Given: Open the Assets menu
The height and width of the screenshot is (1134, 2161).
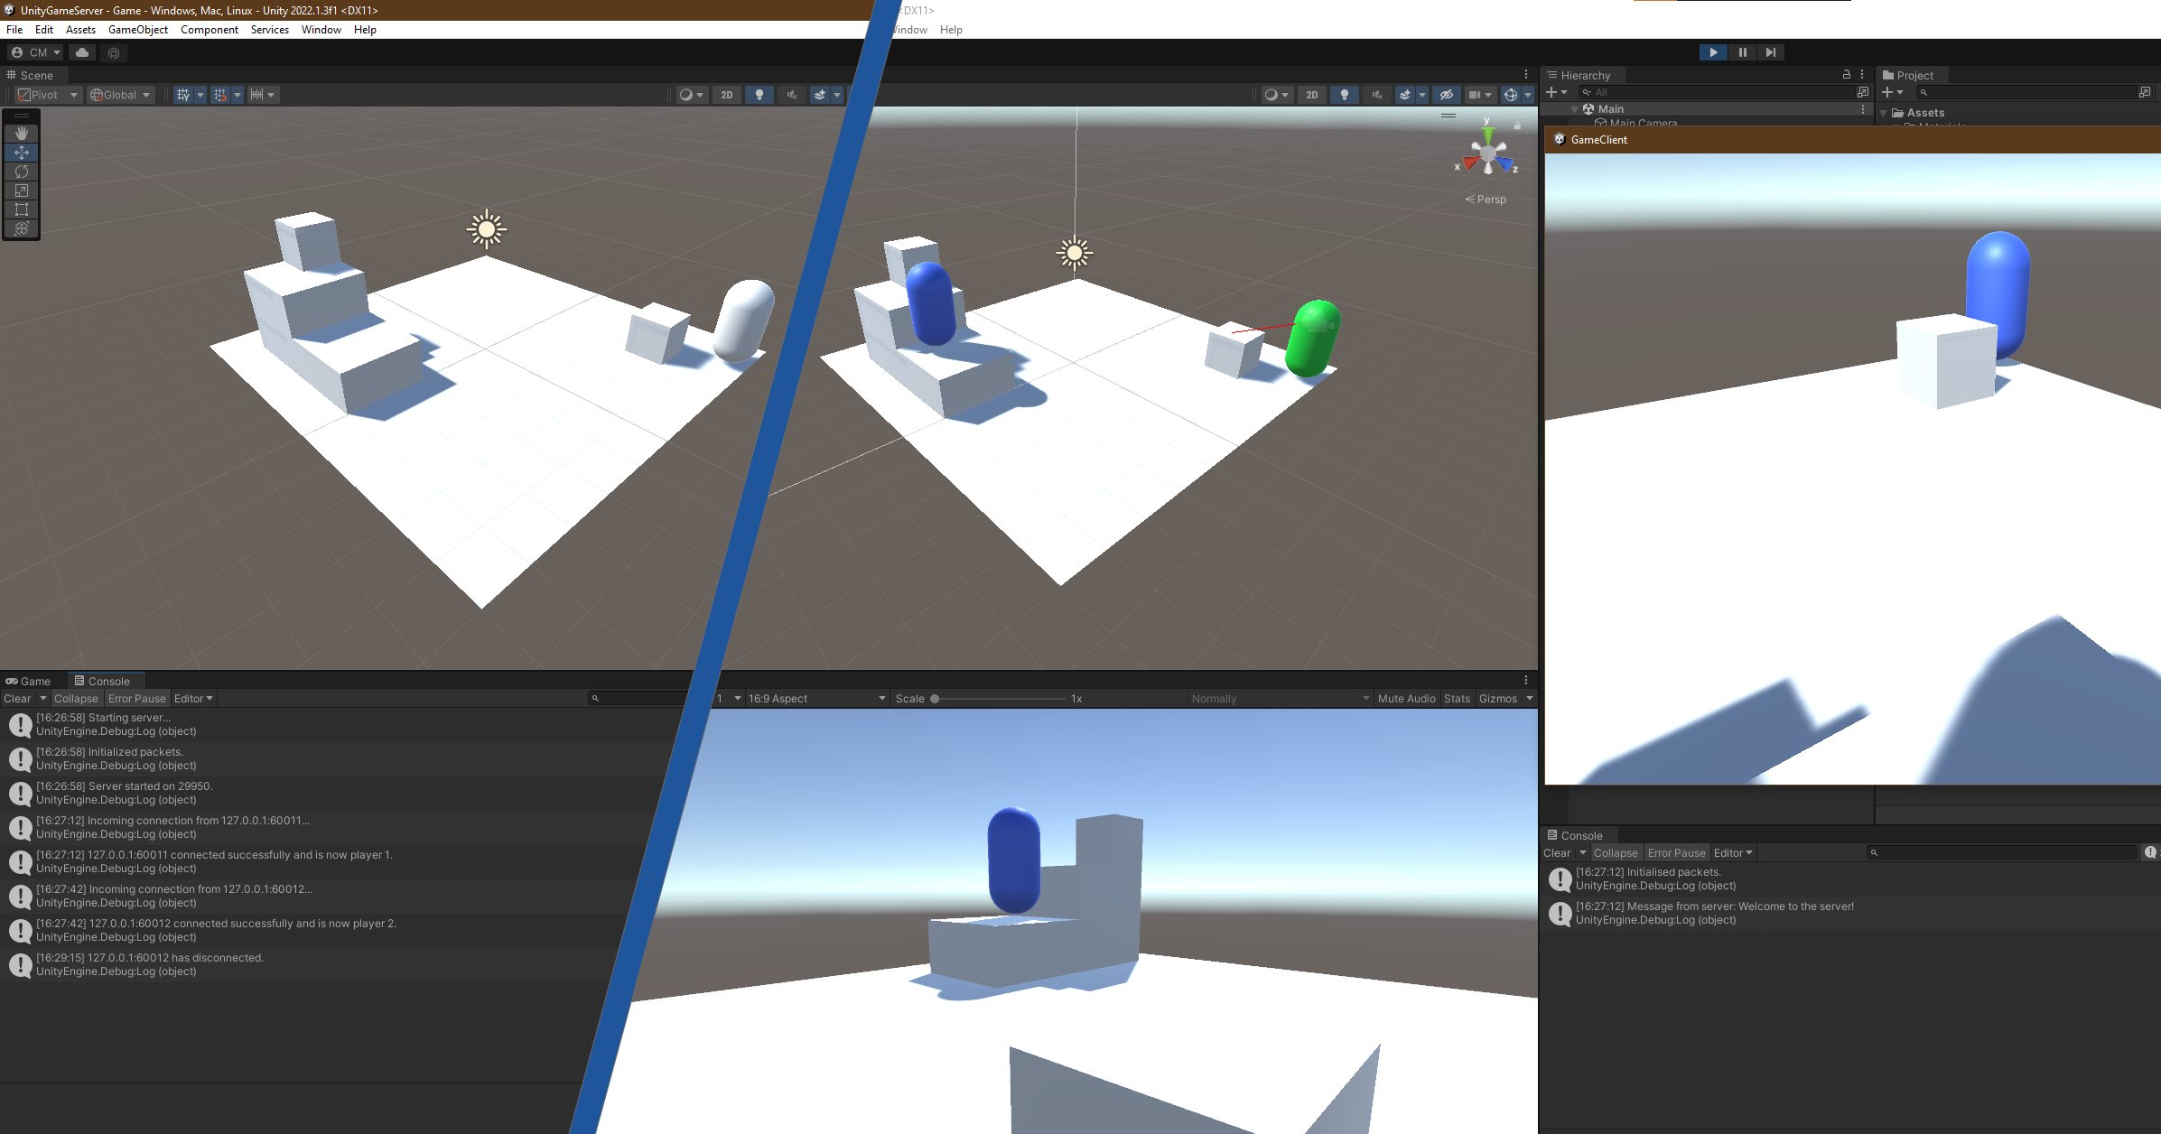Looking at the screenshot, I should click(x=80, y=29).
